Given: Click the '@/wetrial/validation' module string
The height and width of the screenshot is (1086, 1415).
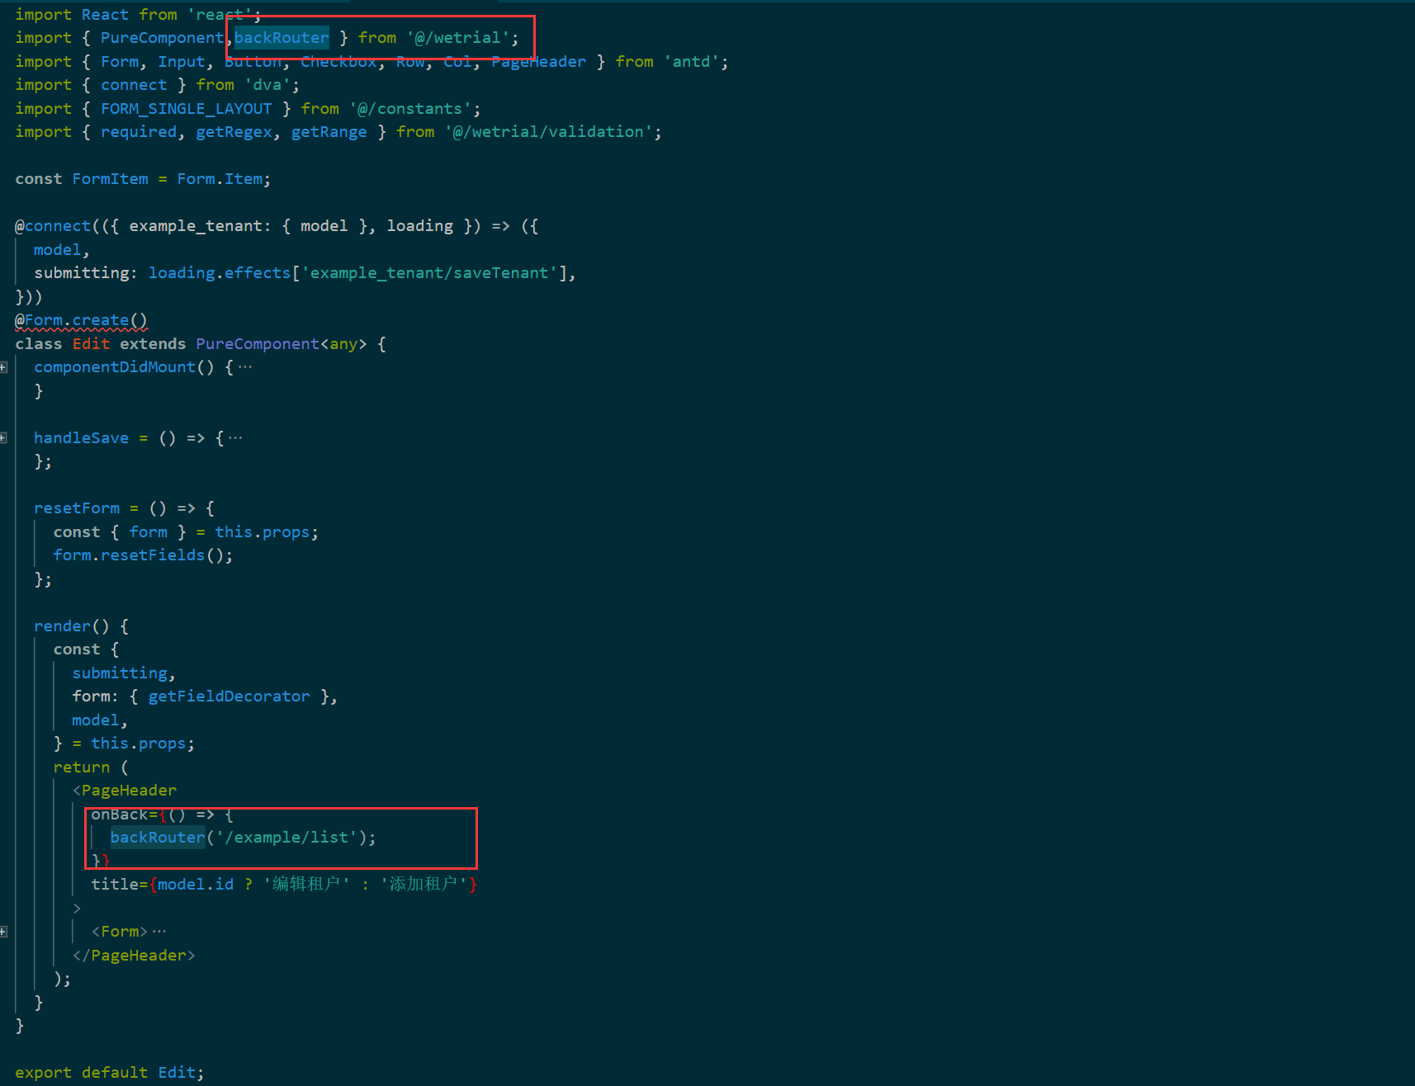Looking at the screenshot, I should pos(549,132).
